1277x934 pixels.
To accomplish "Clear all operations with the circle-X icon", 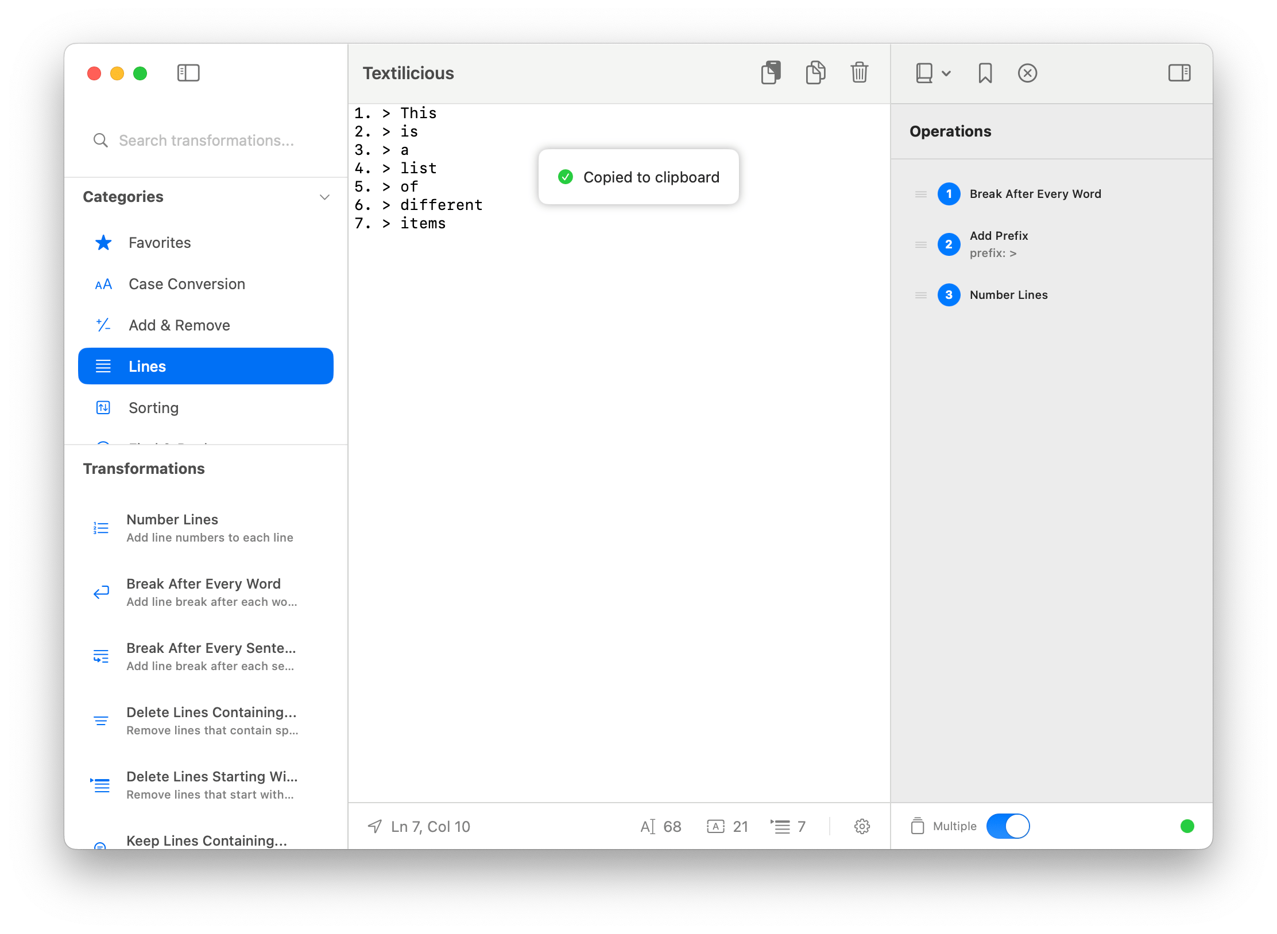I will click(x=1027, y=73).
